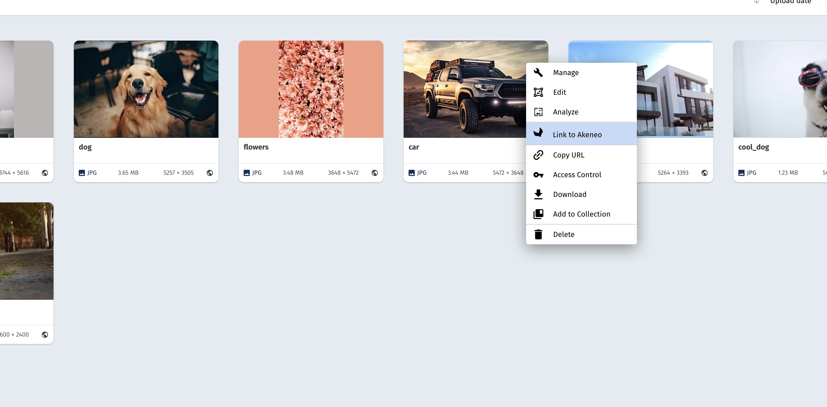The width and height of the screenshot is (827, 407).
Task: Choose Delete from the context menu
Action: pyautogui.click(x=581, y=234)
